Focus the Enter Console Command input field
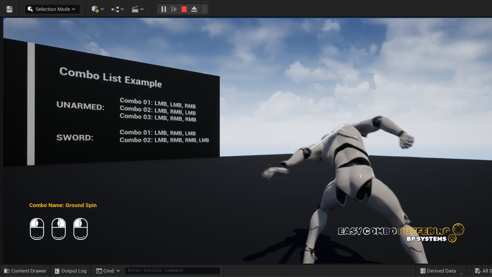492x277 pixels. pos(172,270)
